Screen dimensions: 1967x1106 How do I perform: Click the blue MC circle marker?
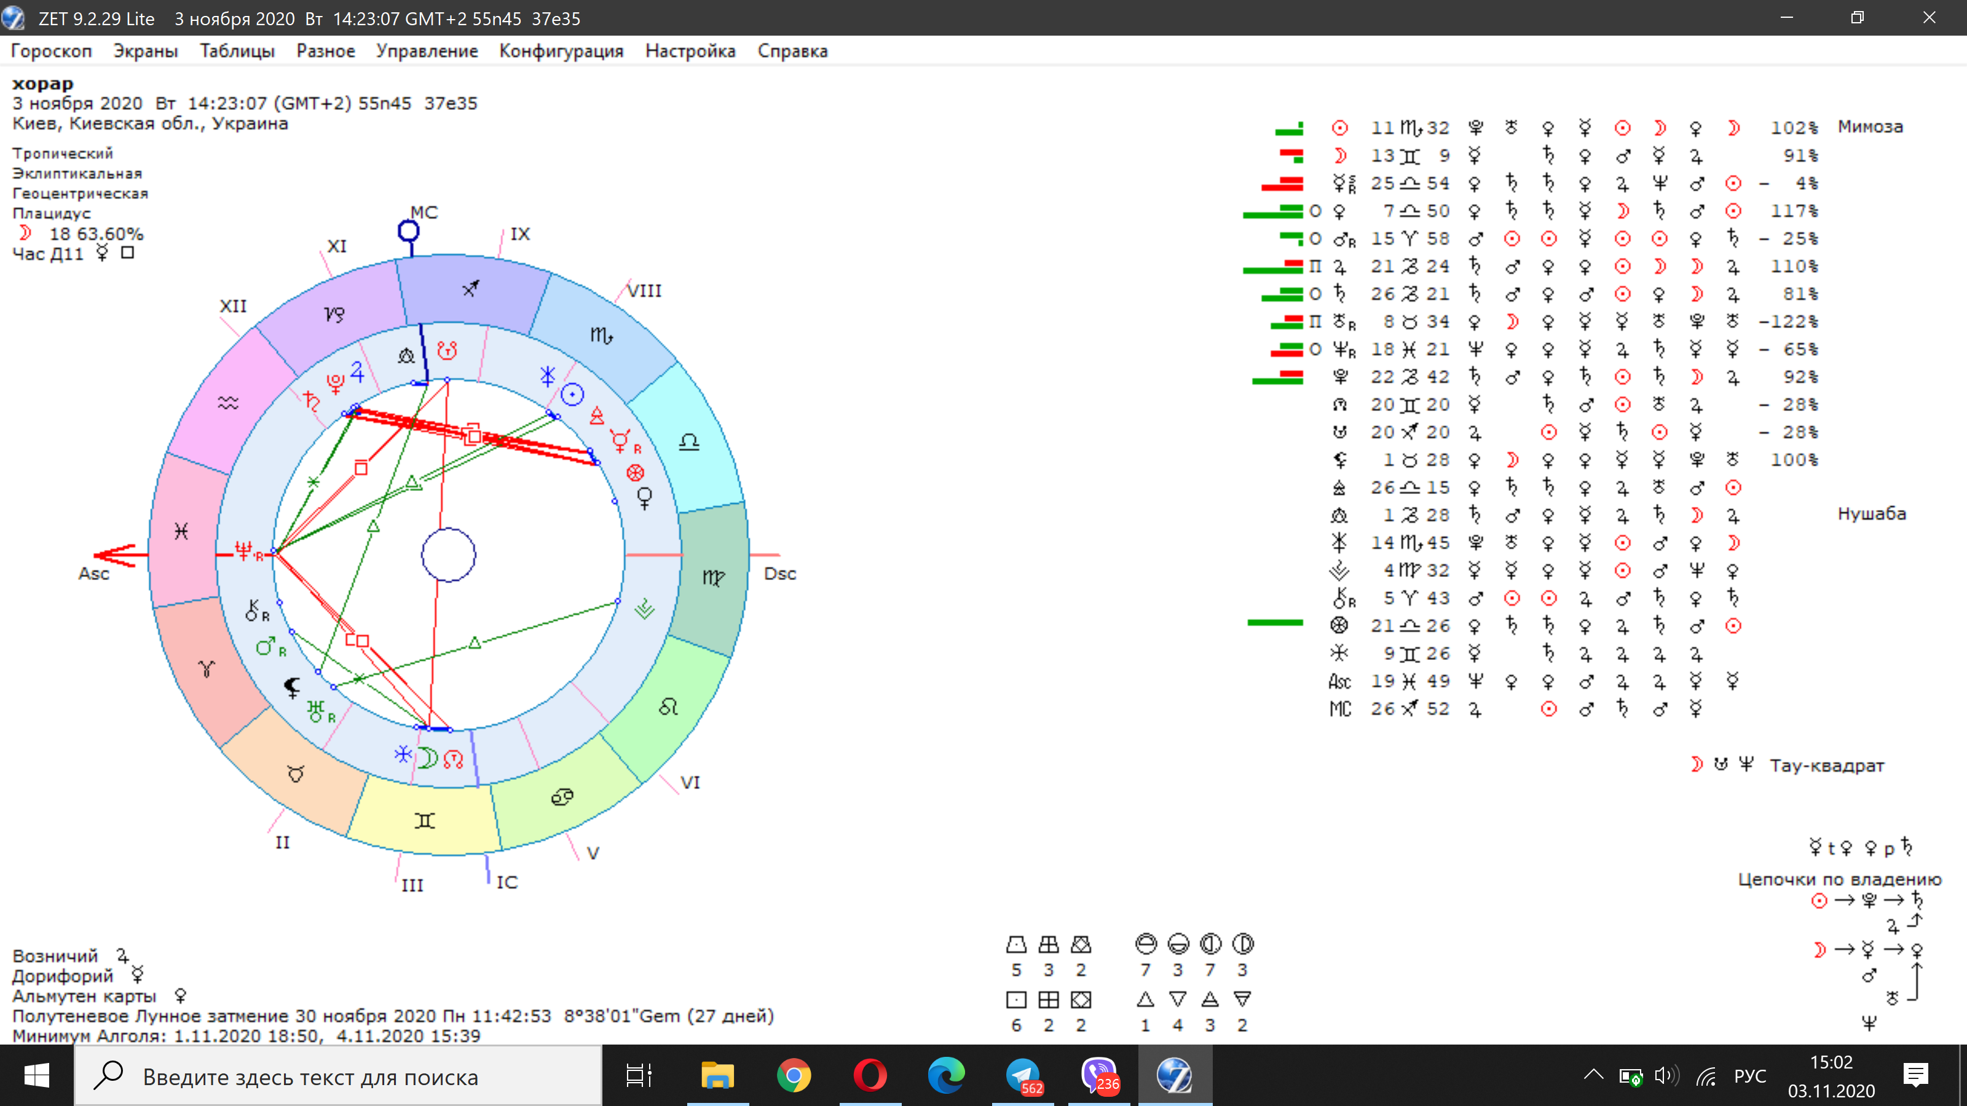point(409,230)
